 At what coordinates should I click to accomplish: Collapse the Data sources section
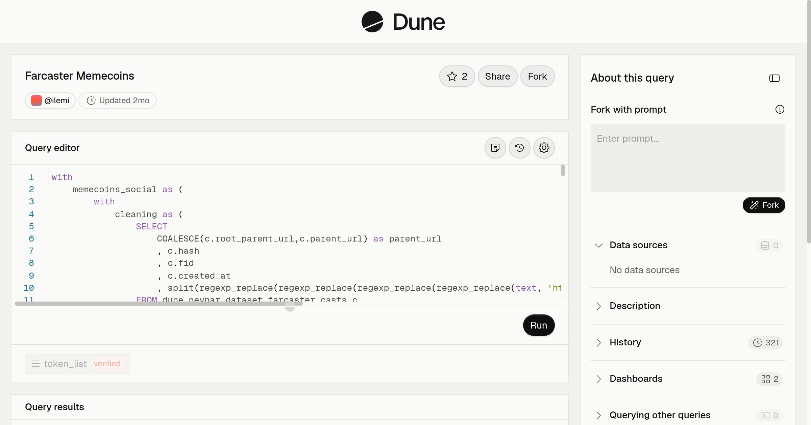598,245
